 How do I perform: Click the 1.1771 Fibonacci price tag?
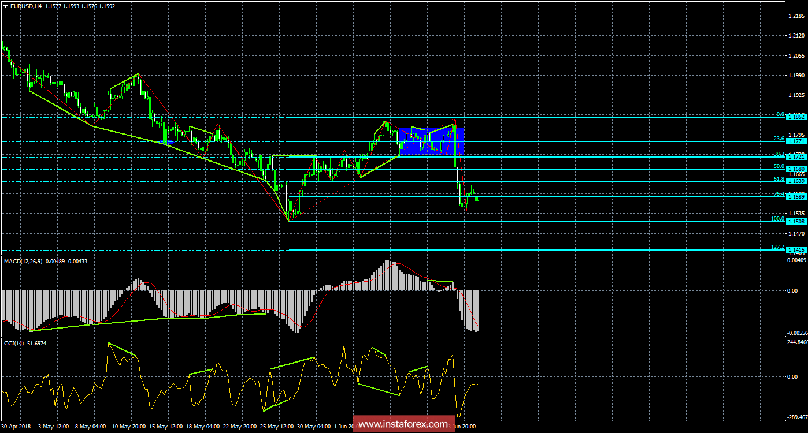tap(795, 141)
